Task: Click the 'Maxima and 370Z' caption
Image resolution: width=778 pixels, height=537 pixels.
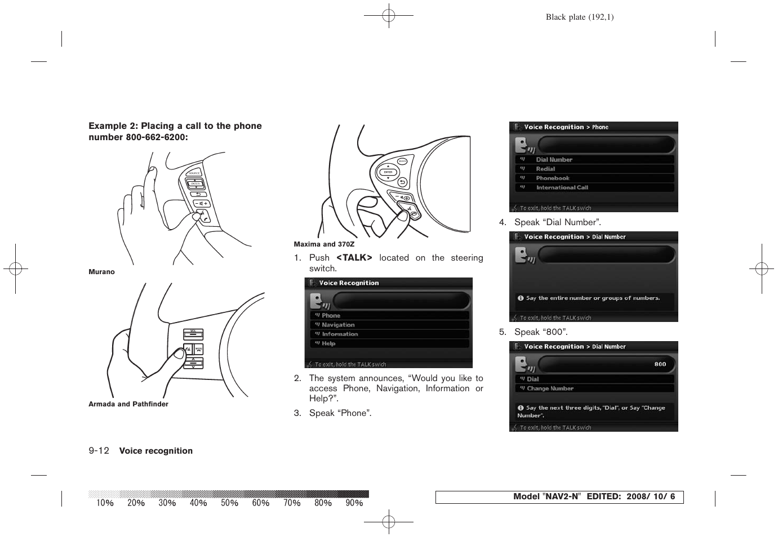Action: 324,244
